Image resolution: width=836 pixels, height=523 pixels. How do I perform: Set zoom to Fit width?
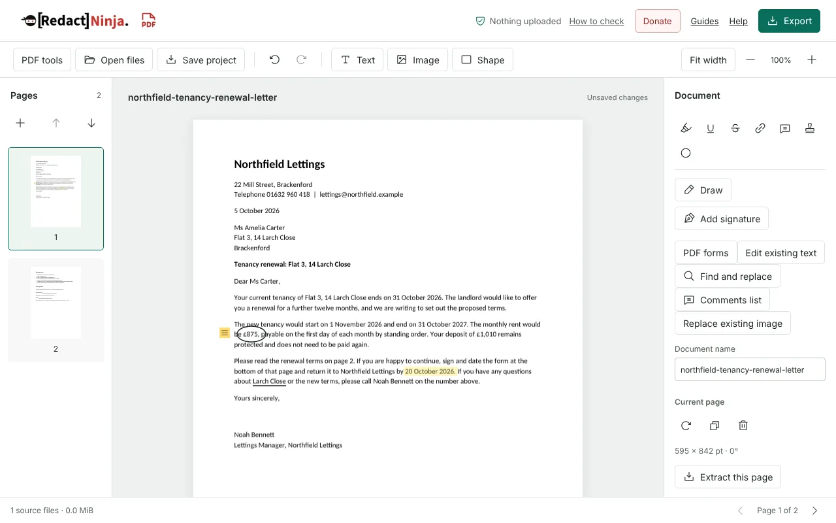pyautogui.click(x=708, y=59)
